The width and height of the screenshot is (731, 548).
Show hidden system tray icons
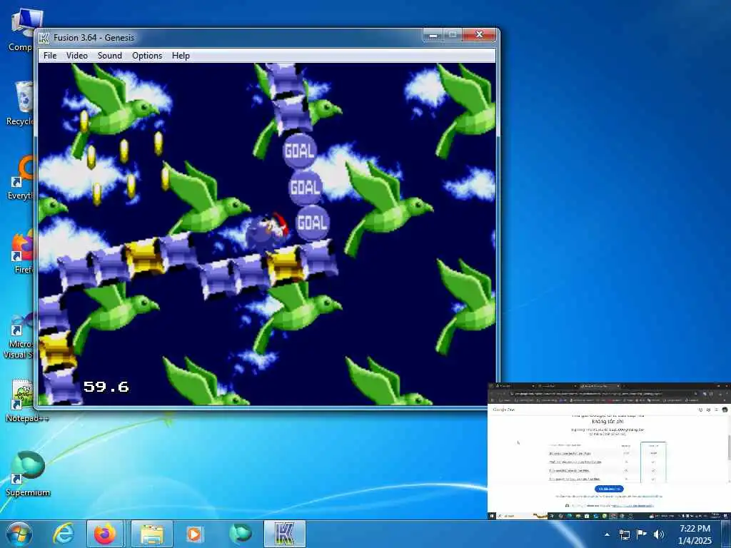tap(607, 534)
